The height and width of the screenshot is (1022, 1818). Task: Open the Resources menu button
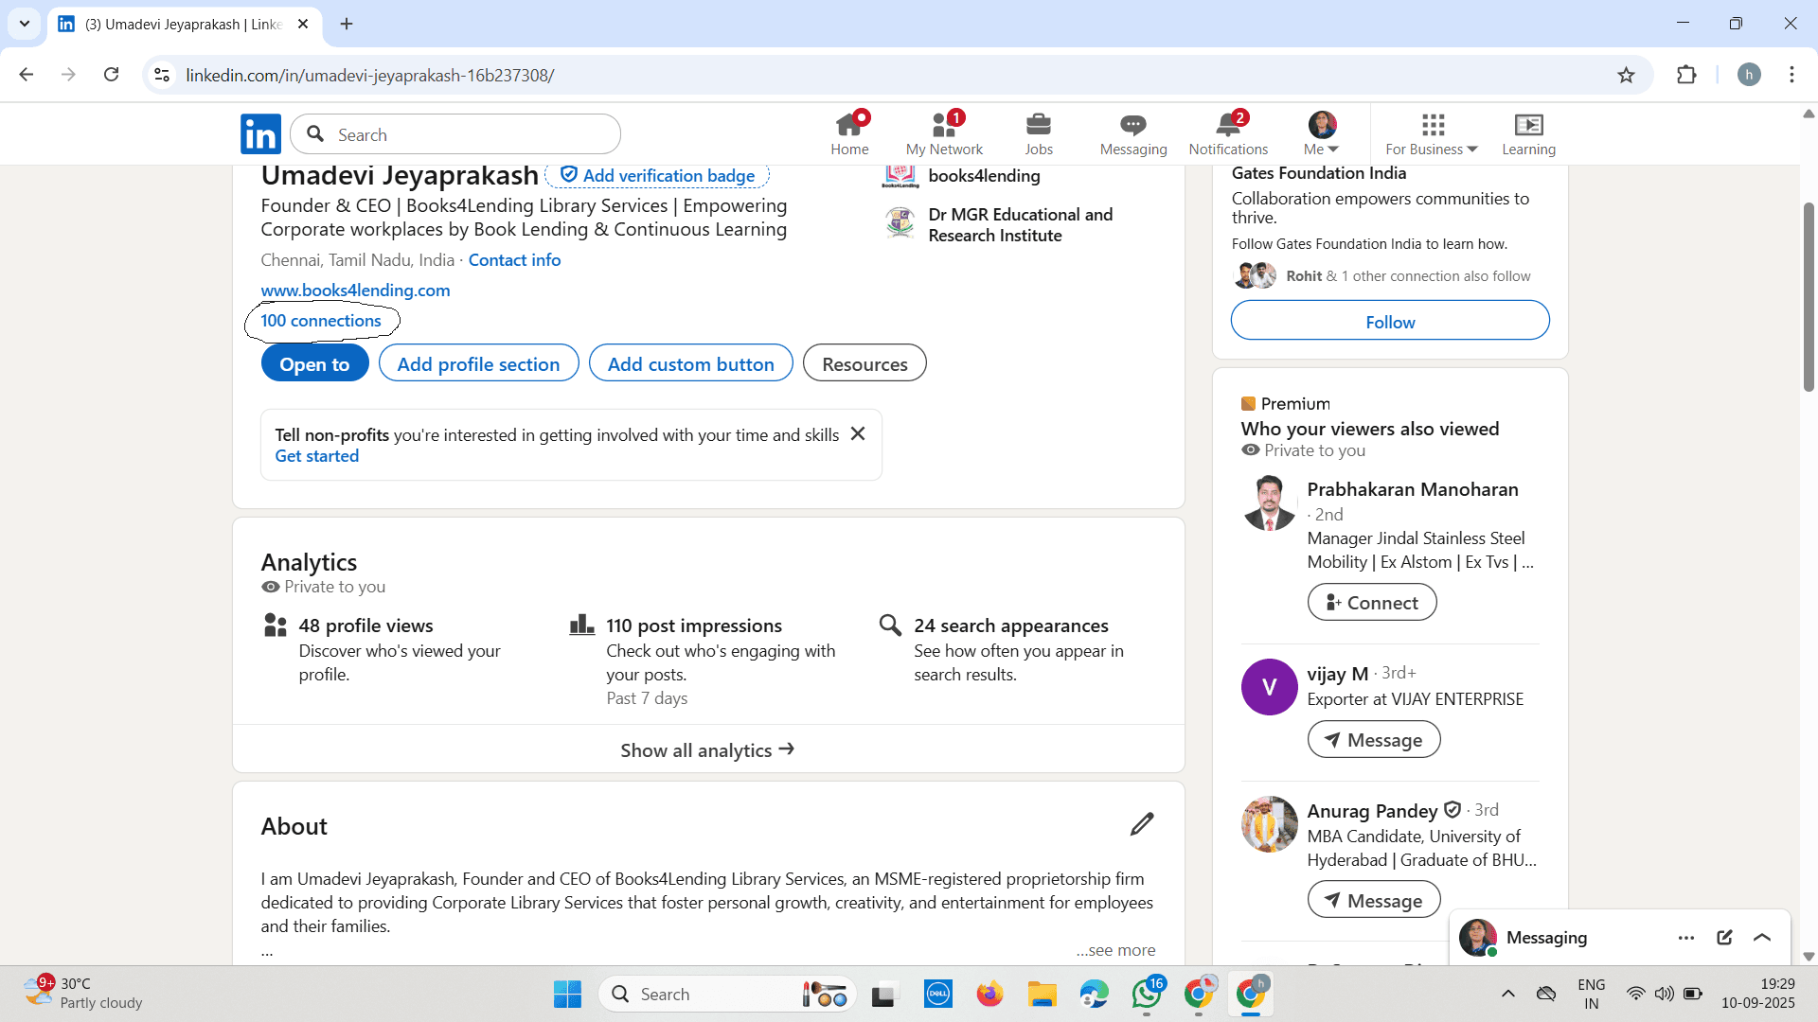[864, 363]
